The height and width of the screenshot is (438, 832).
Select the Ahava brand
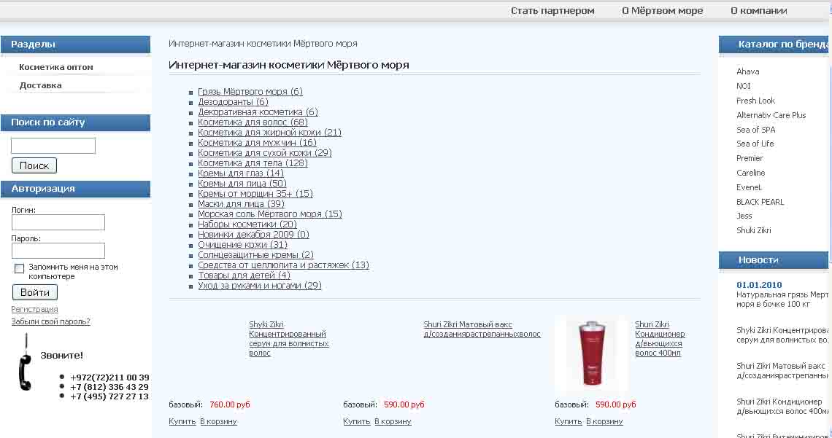pos(747,71)
